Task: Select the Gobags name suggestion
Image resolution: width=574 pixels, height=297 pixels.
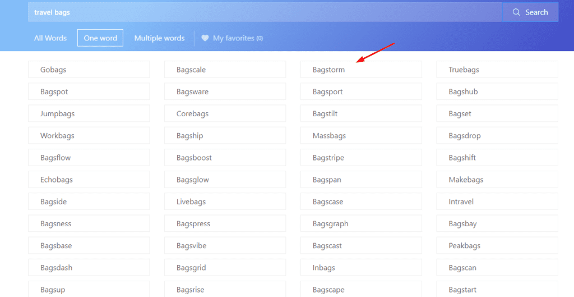Action: point(89,69)
